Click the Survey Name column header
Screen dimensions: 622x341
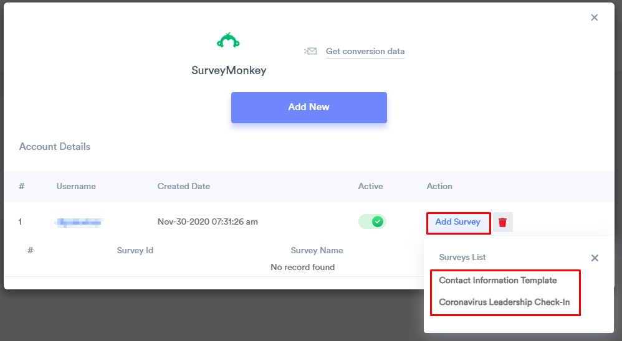pyautogui.click(x=317, y=250)
